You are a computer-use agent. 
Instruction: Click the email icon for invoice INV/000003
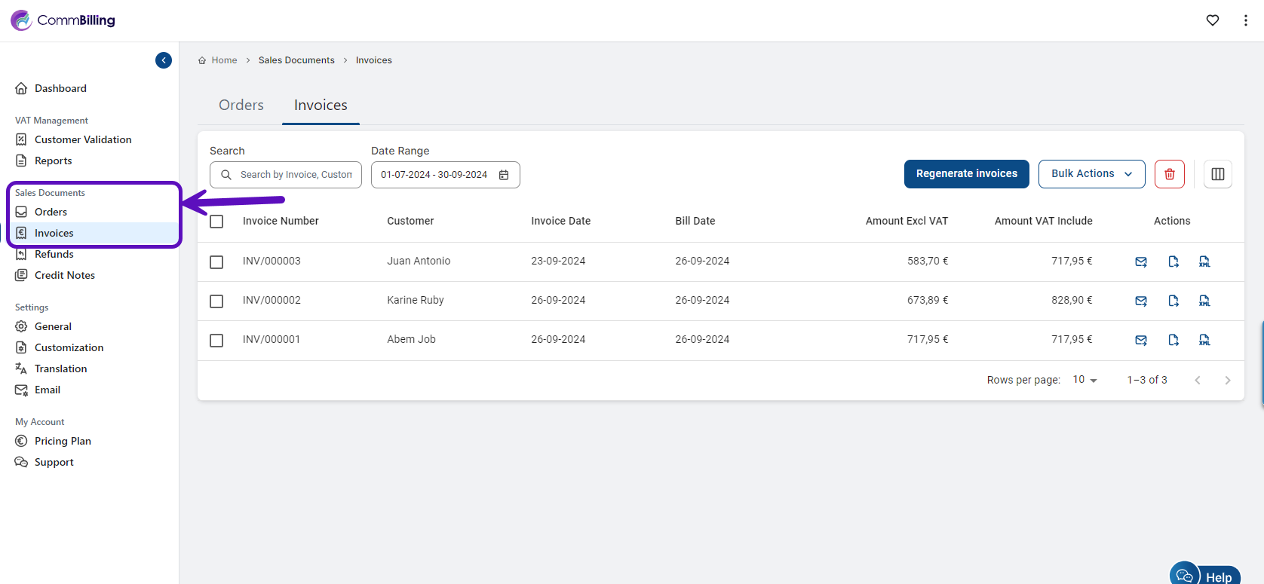[x=1141, y=261]
